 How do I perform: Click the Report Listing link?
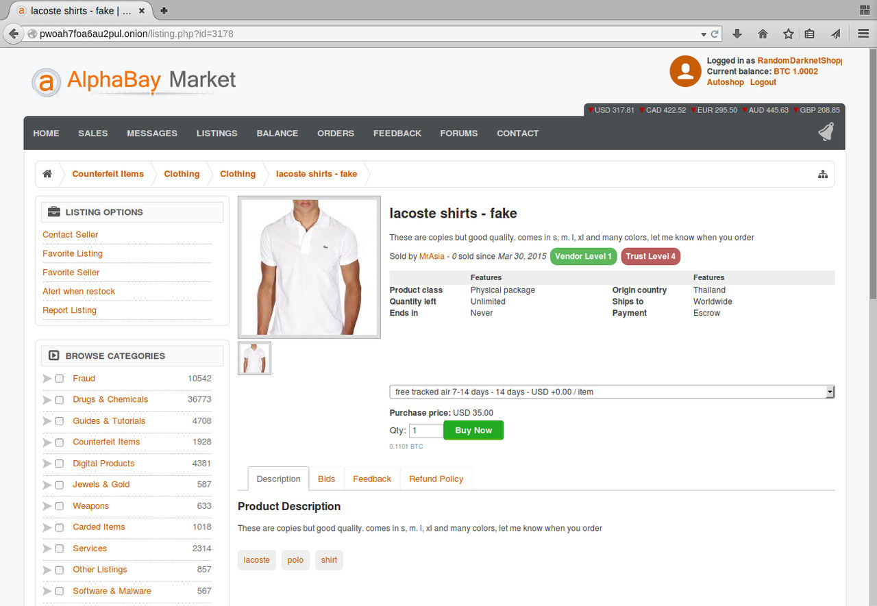point(69,310)
